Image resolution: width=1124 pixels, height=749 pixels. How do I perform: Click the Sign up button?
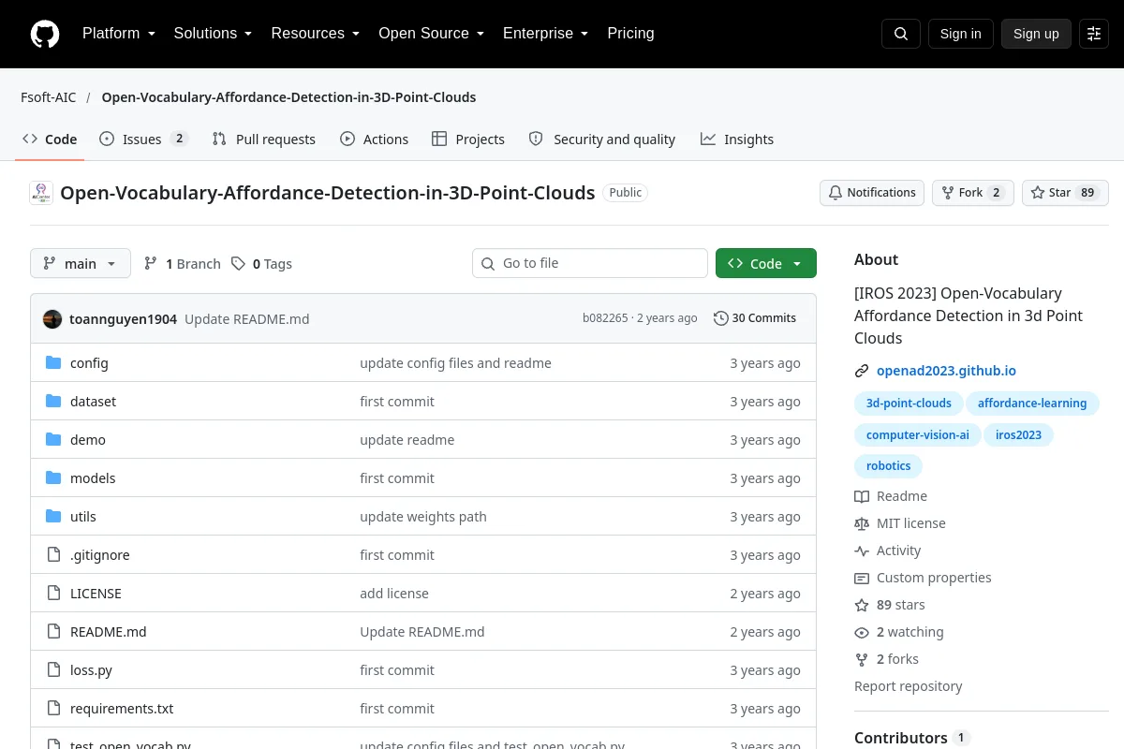point(1036,34)
